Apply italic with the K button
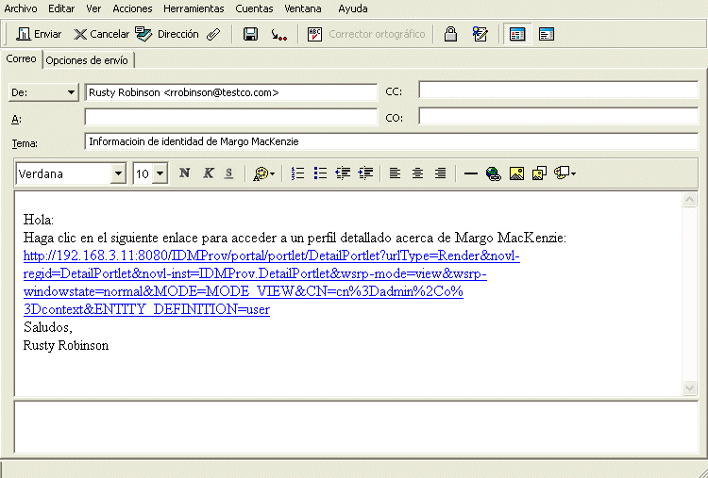This screenshot has width=708, height=478. (208, 173)
